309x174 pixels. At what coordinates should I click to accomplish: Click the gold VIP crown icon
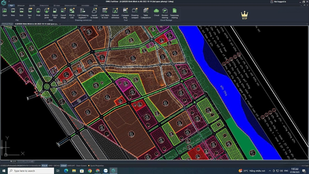(x=244, y=15)
